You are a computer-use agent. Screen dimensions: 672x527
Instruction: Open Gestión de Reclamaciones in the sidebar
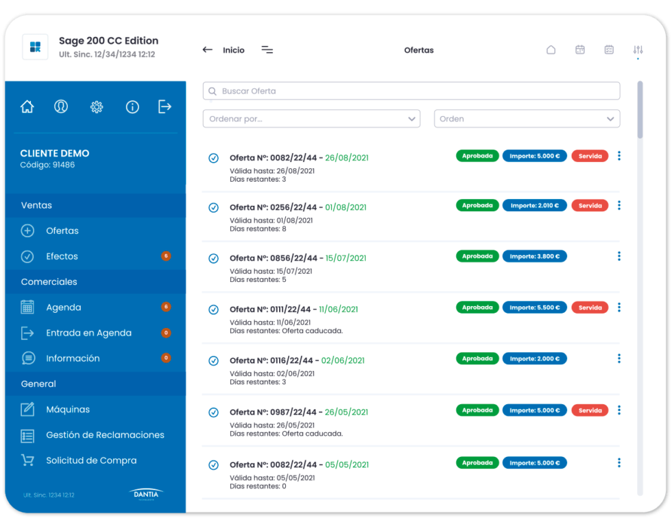[105, 435]
